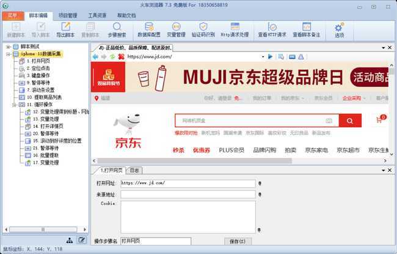Click the page inspect icon beside the play icon

click(281, 56)
